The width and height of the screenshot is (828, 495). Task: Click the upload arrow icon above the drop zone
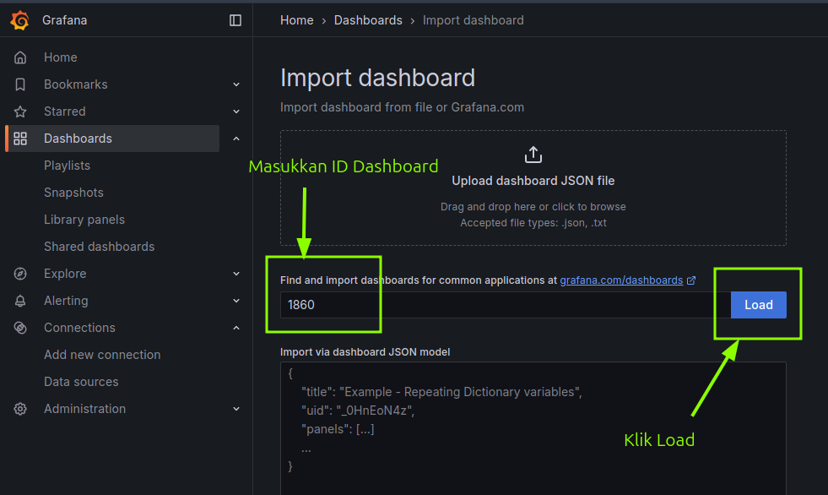click(533, 154)
